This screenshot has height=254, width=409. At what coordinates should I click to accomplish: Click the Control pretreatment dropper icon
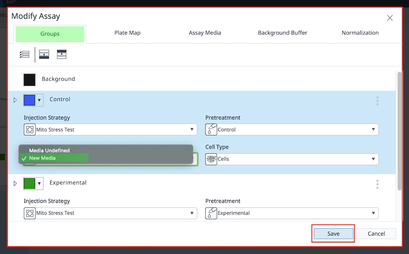[x=211, y=130]
